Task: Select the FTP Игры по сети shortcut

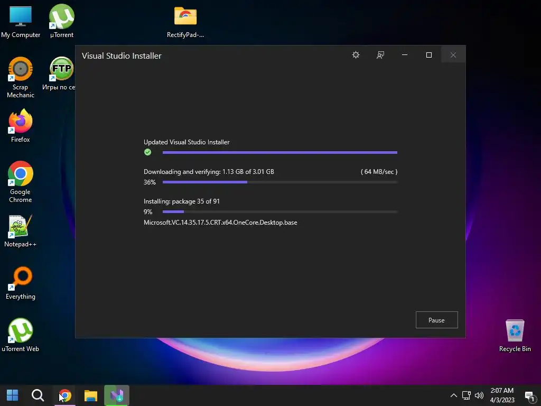Action: (x=59, y=74)
